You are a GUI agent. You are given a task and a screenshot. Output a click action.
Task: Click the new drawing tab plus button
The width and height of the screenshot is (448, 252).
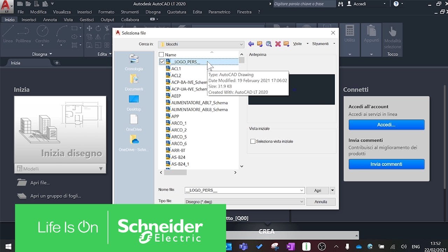coord(57,63)
